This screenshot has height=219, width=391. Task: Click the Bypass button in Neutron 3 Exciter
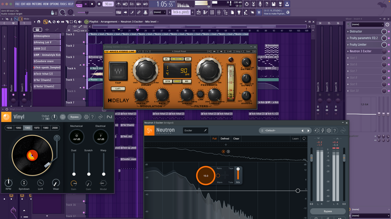pos(328,211)
